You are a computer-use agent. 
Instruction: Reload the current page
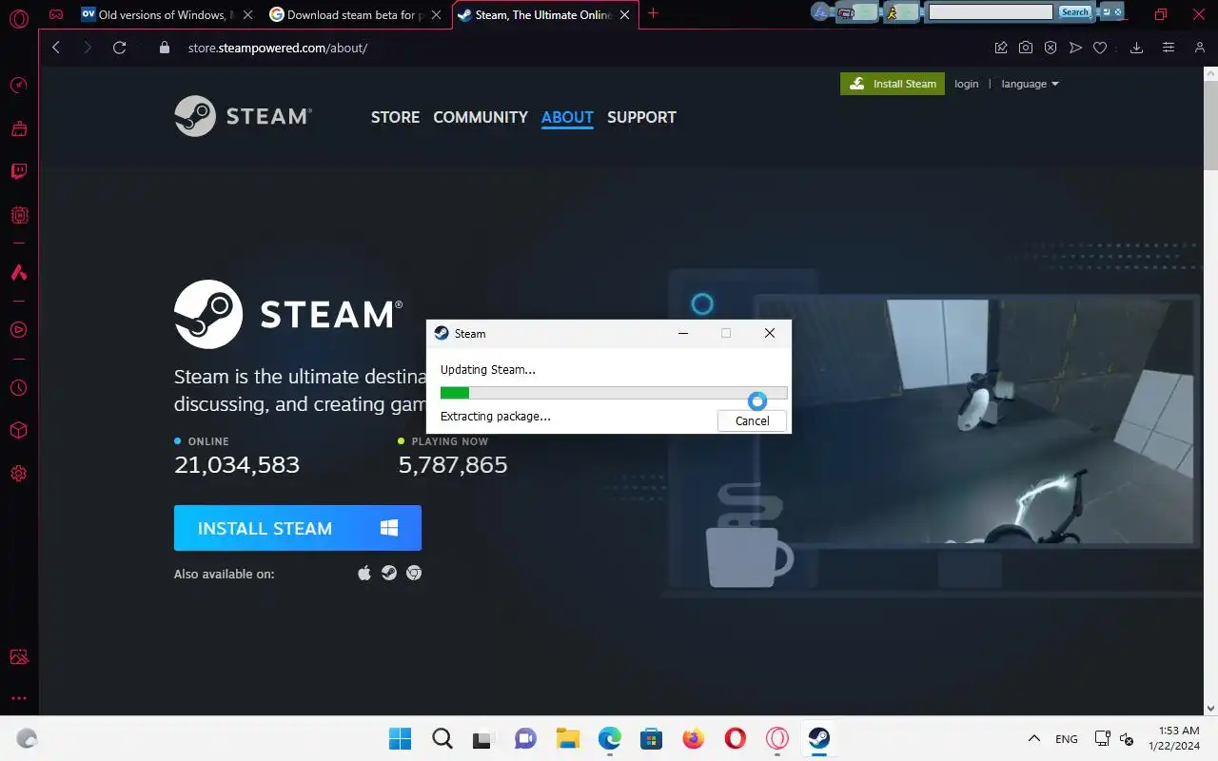(x=119, y=48)
